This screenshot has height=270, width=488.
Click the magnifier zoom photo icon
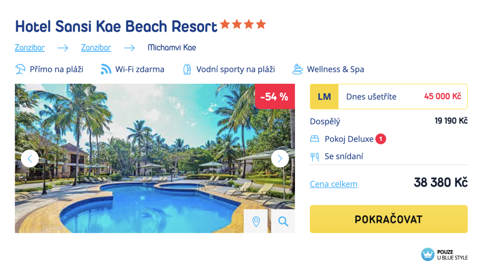point(283,222)
